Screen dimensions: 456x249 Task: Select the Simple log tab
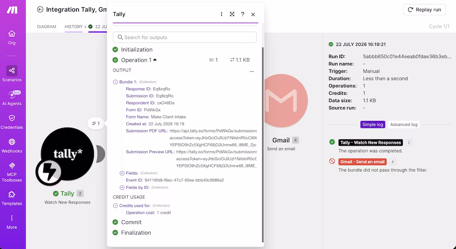coord(373,124)
